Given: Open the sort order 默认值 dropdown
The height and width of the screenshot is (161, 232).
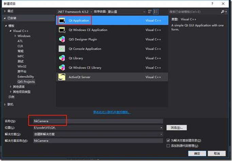Looking at the screenshot, I should coord(126,12).
